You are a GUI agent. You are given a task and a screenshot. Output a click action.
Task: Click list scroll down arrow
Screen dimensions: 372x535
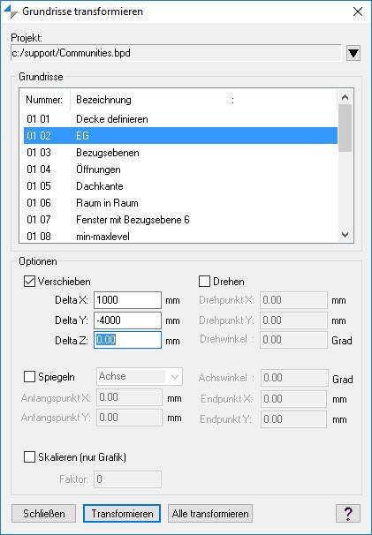point(345,235)
